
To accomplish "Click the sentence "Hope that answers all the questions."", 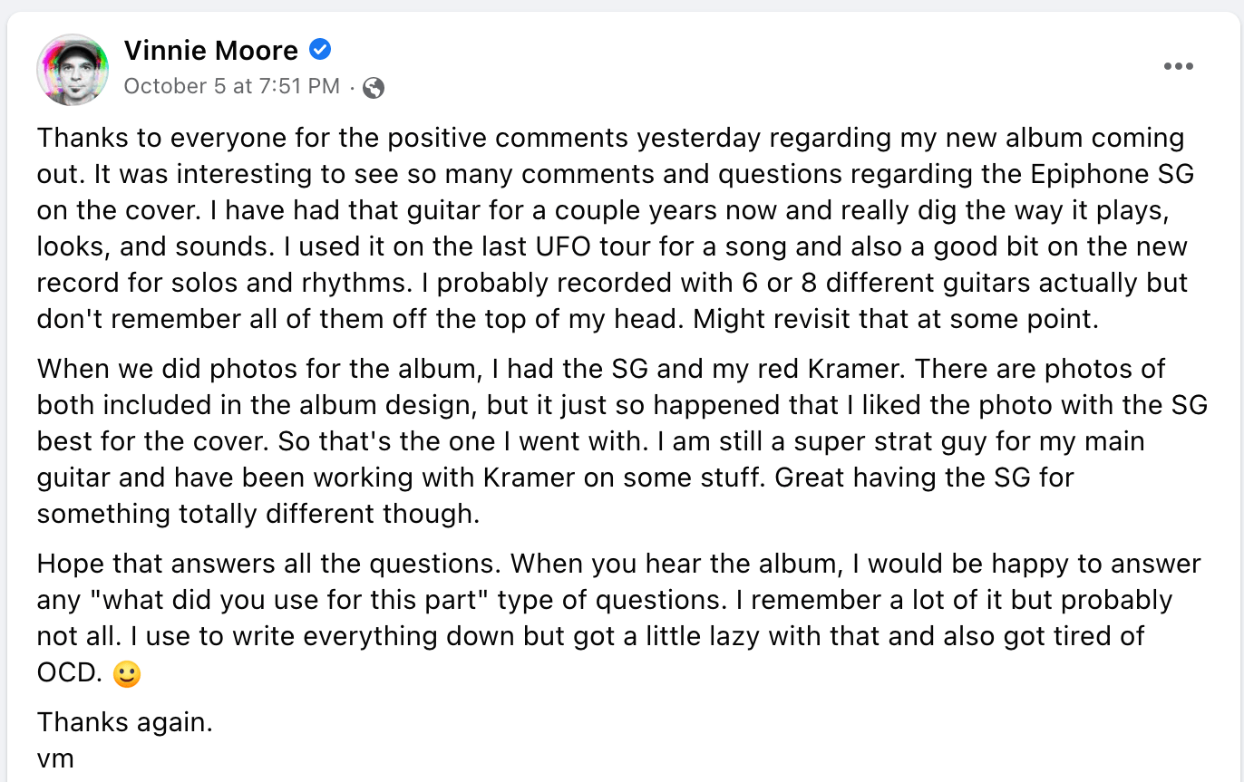I will [270, 564].
